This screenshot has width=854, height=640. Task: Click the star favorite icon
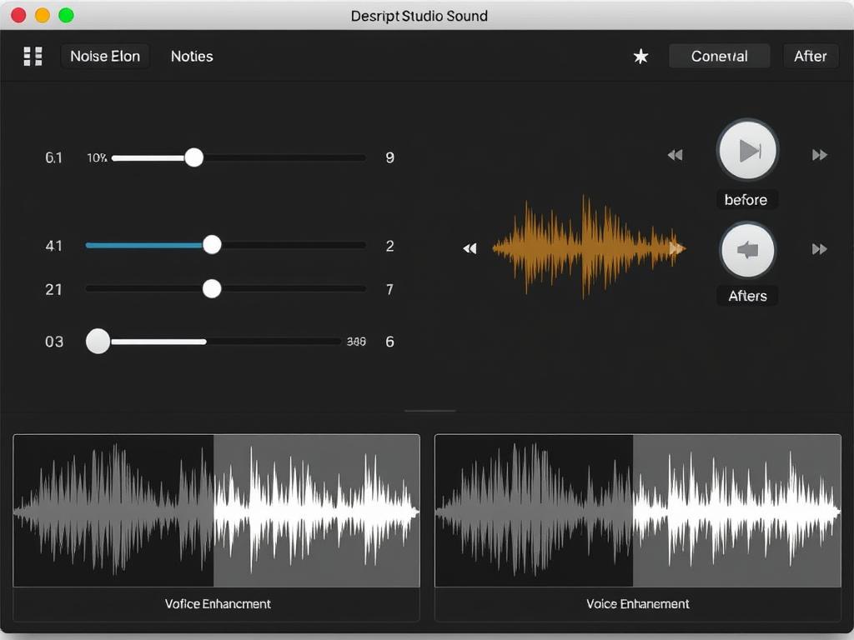click(640, 57)
